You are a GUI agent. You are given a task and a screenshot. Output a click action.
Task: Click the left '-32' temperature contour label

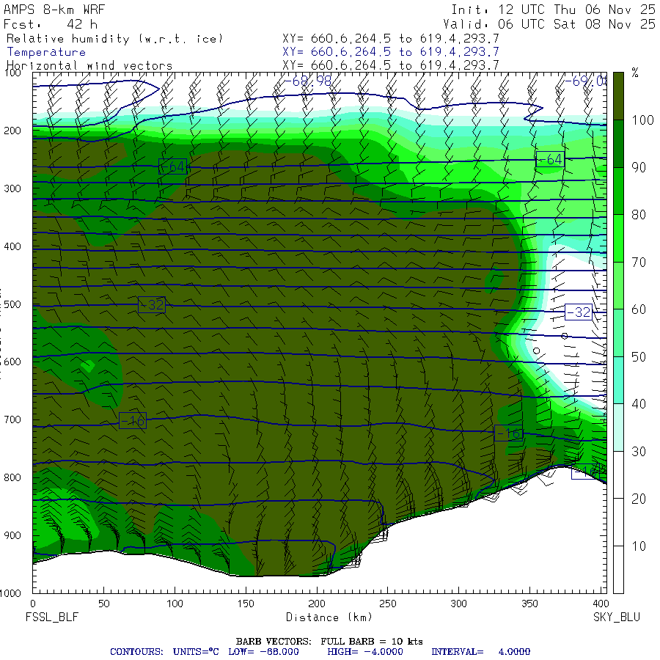pyautogui.click(x=152, y=304)
